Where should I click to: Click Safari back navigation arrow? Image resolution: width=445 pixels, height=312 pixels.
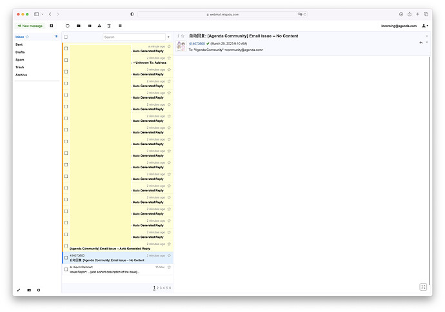pyautogui.click(x=50, y=14)
